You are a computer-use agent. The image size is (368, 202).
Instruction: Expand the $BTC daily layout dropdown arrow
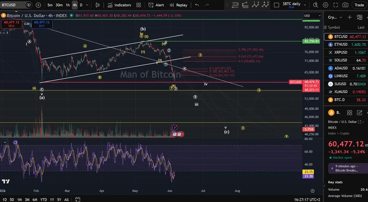pos(305,5)
